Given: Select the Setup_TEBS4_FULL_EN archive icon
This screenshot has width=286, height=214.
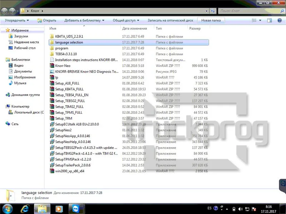Looking at the screenshot, I should [x=52, y=95].
